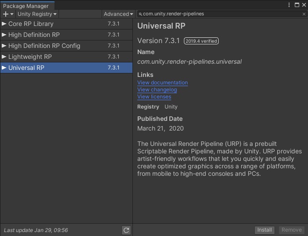Image resolution: width=308 pixels, height=236 pixels.
Task: Open the View documentation link
Action: (x=162, y=83)
